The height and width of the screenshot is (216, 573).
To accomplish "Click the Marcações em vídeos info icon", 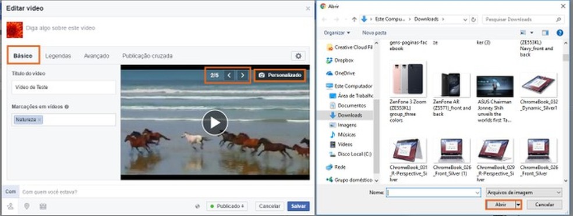I will pos(67,107).
